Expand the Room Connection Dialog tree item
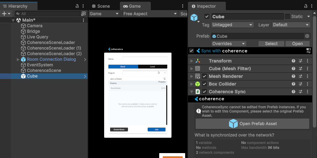 coord(18,59)
